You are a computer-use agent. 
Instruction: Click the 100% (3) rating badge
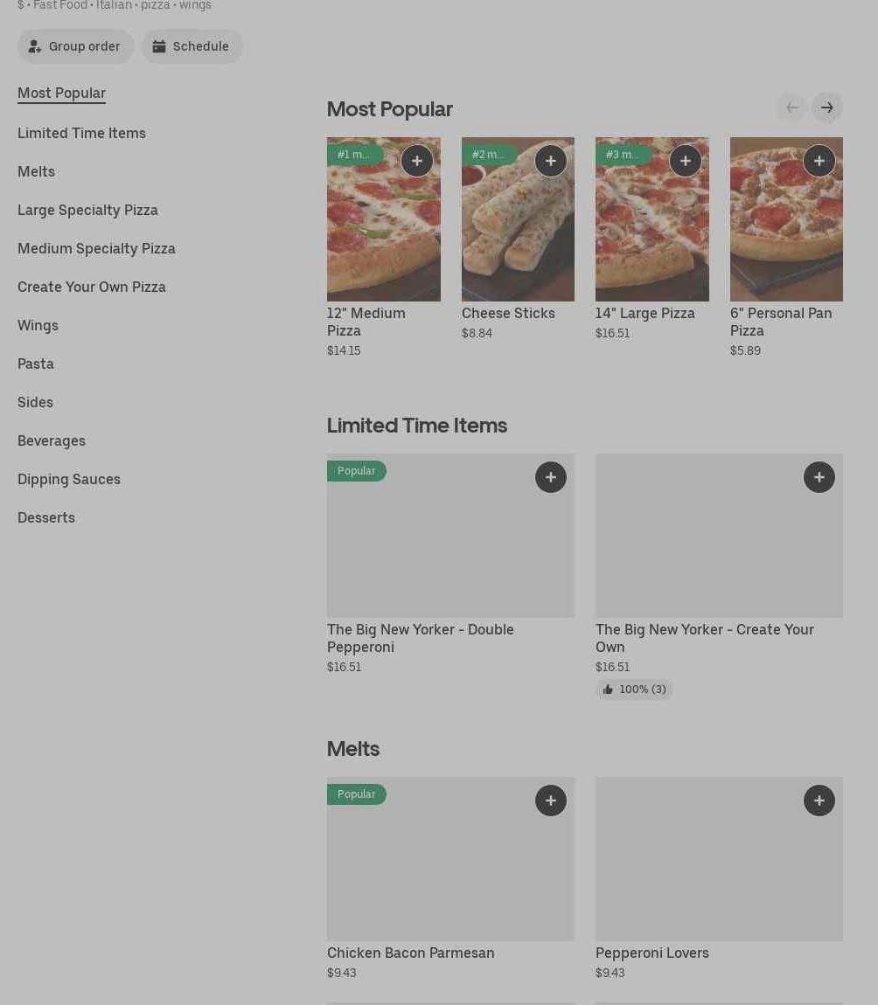[x=634, y=690]
